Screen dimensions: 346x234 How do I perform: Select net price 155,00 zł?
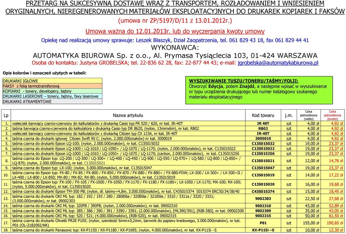pyautogui.click(x=308, y=223)
